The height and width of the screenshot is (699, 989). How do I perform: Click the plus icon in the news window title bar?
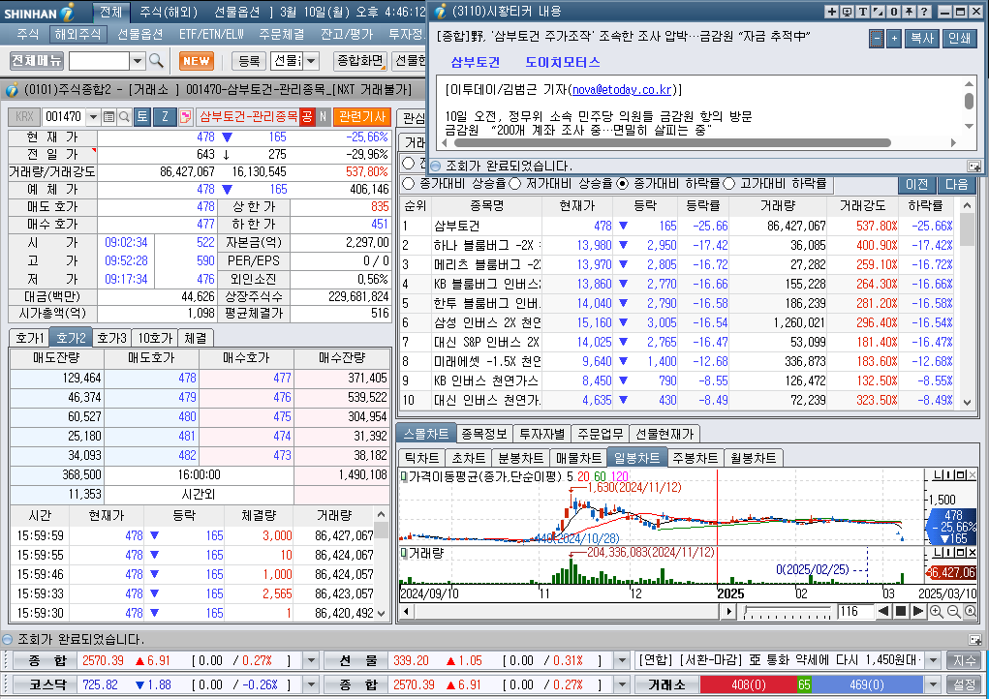click(x=832, y=12)
